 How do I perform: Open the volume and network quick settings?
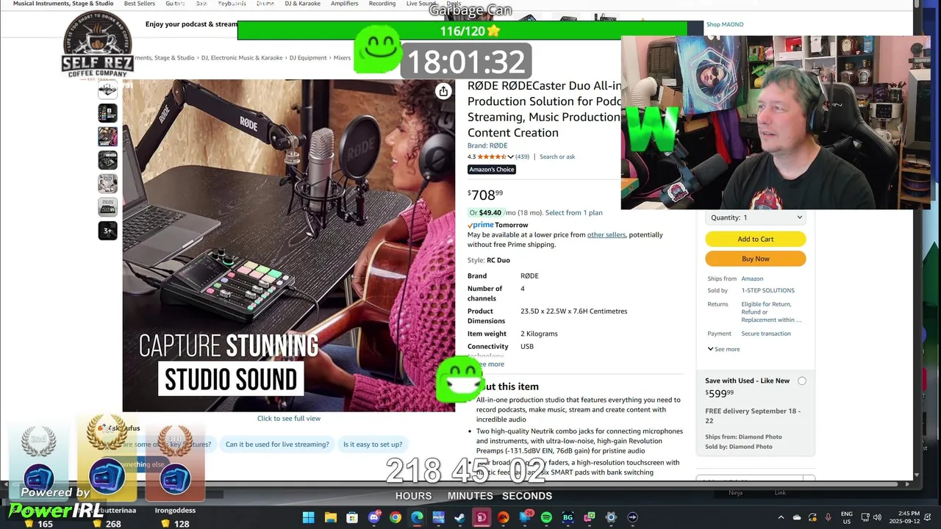pyautogui.click(x=871, y=517)
